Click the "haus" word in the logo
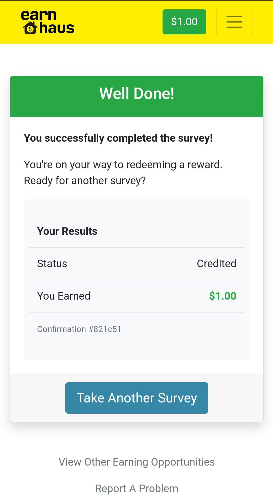The width and height of the screenshot is (273, 504). (x=57, y=28)
